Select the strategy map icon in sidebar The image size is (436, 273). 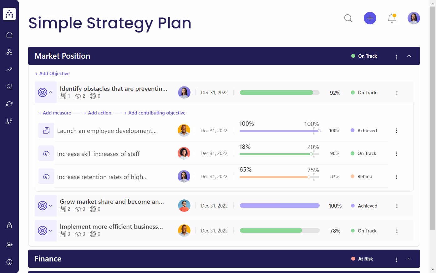9,52
